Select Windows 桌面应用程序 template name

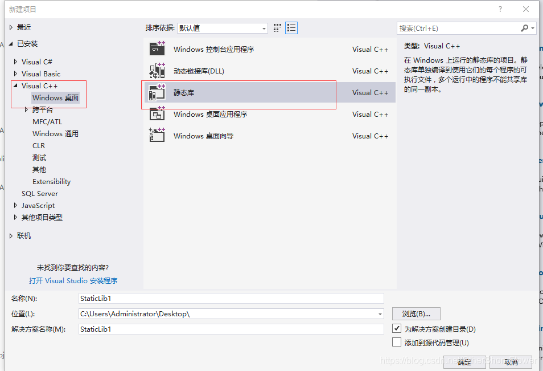click(210, 115)
